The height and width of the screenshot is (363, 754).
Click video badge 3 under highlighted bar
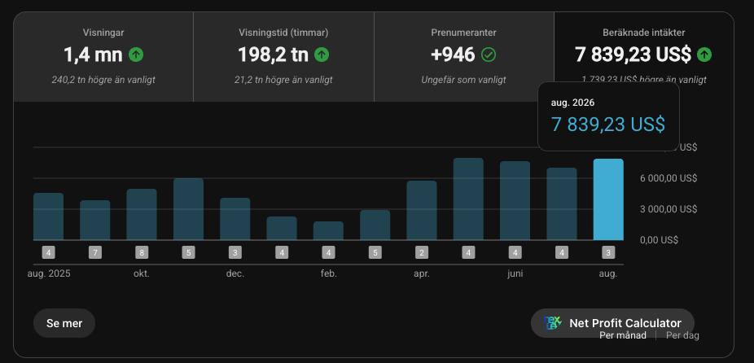point(608,252)
